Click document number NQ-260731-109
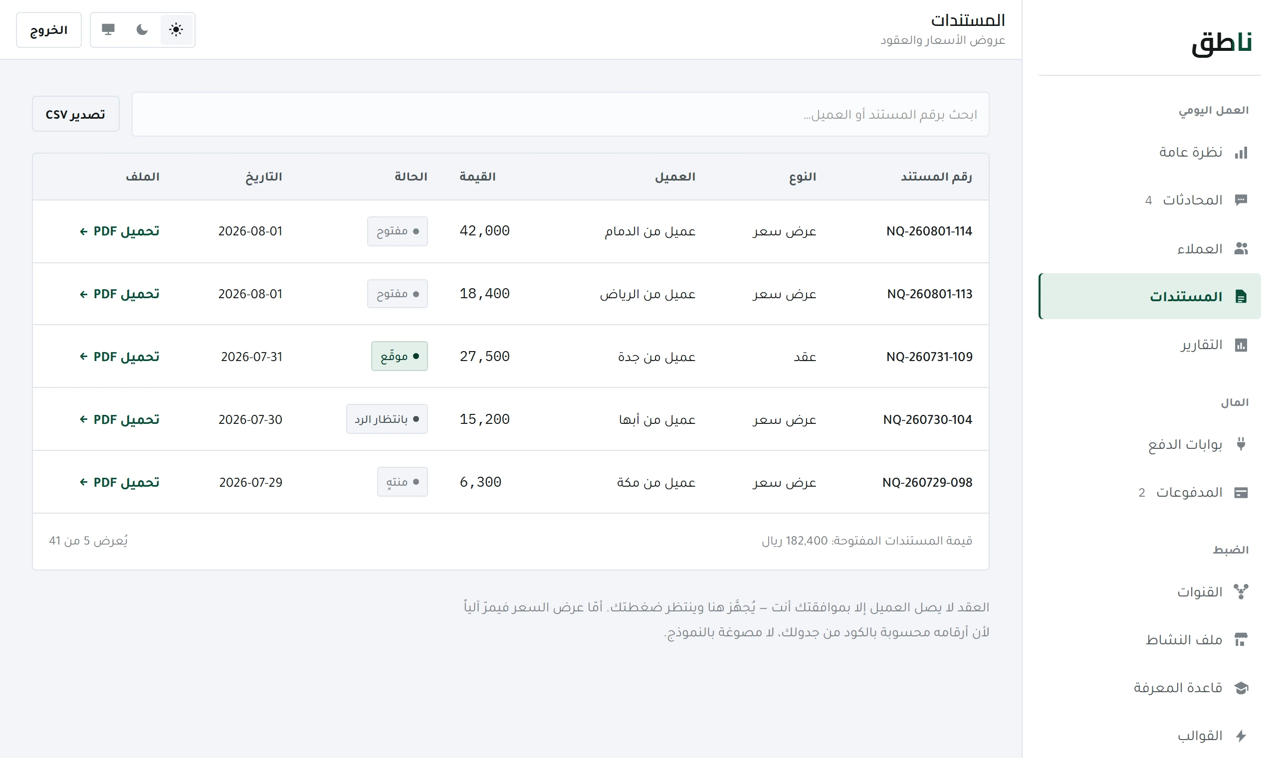Viewport: 1277px width, 758px height. point(929,357)
